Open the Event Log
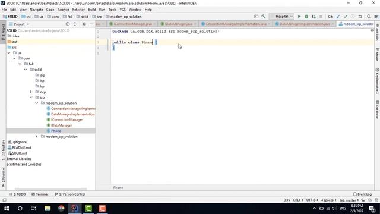380x214 pixels. click(362, 194)
